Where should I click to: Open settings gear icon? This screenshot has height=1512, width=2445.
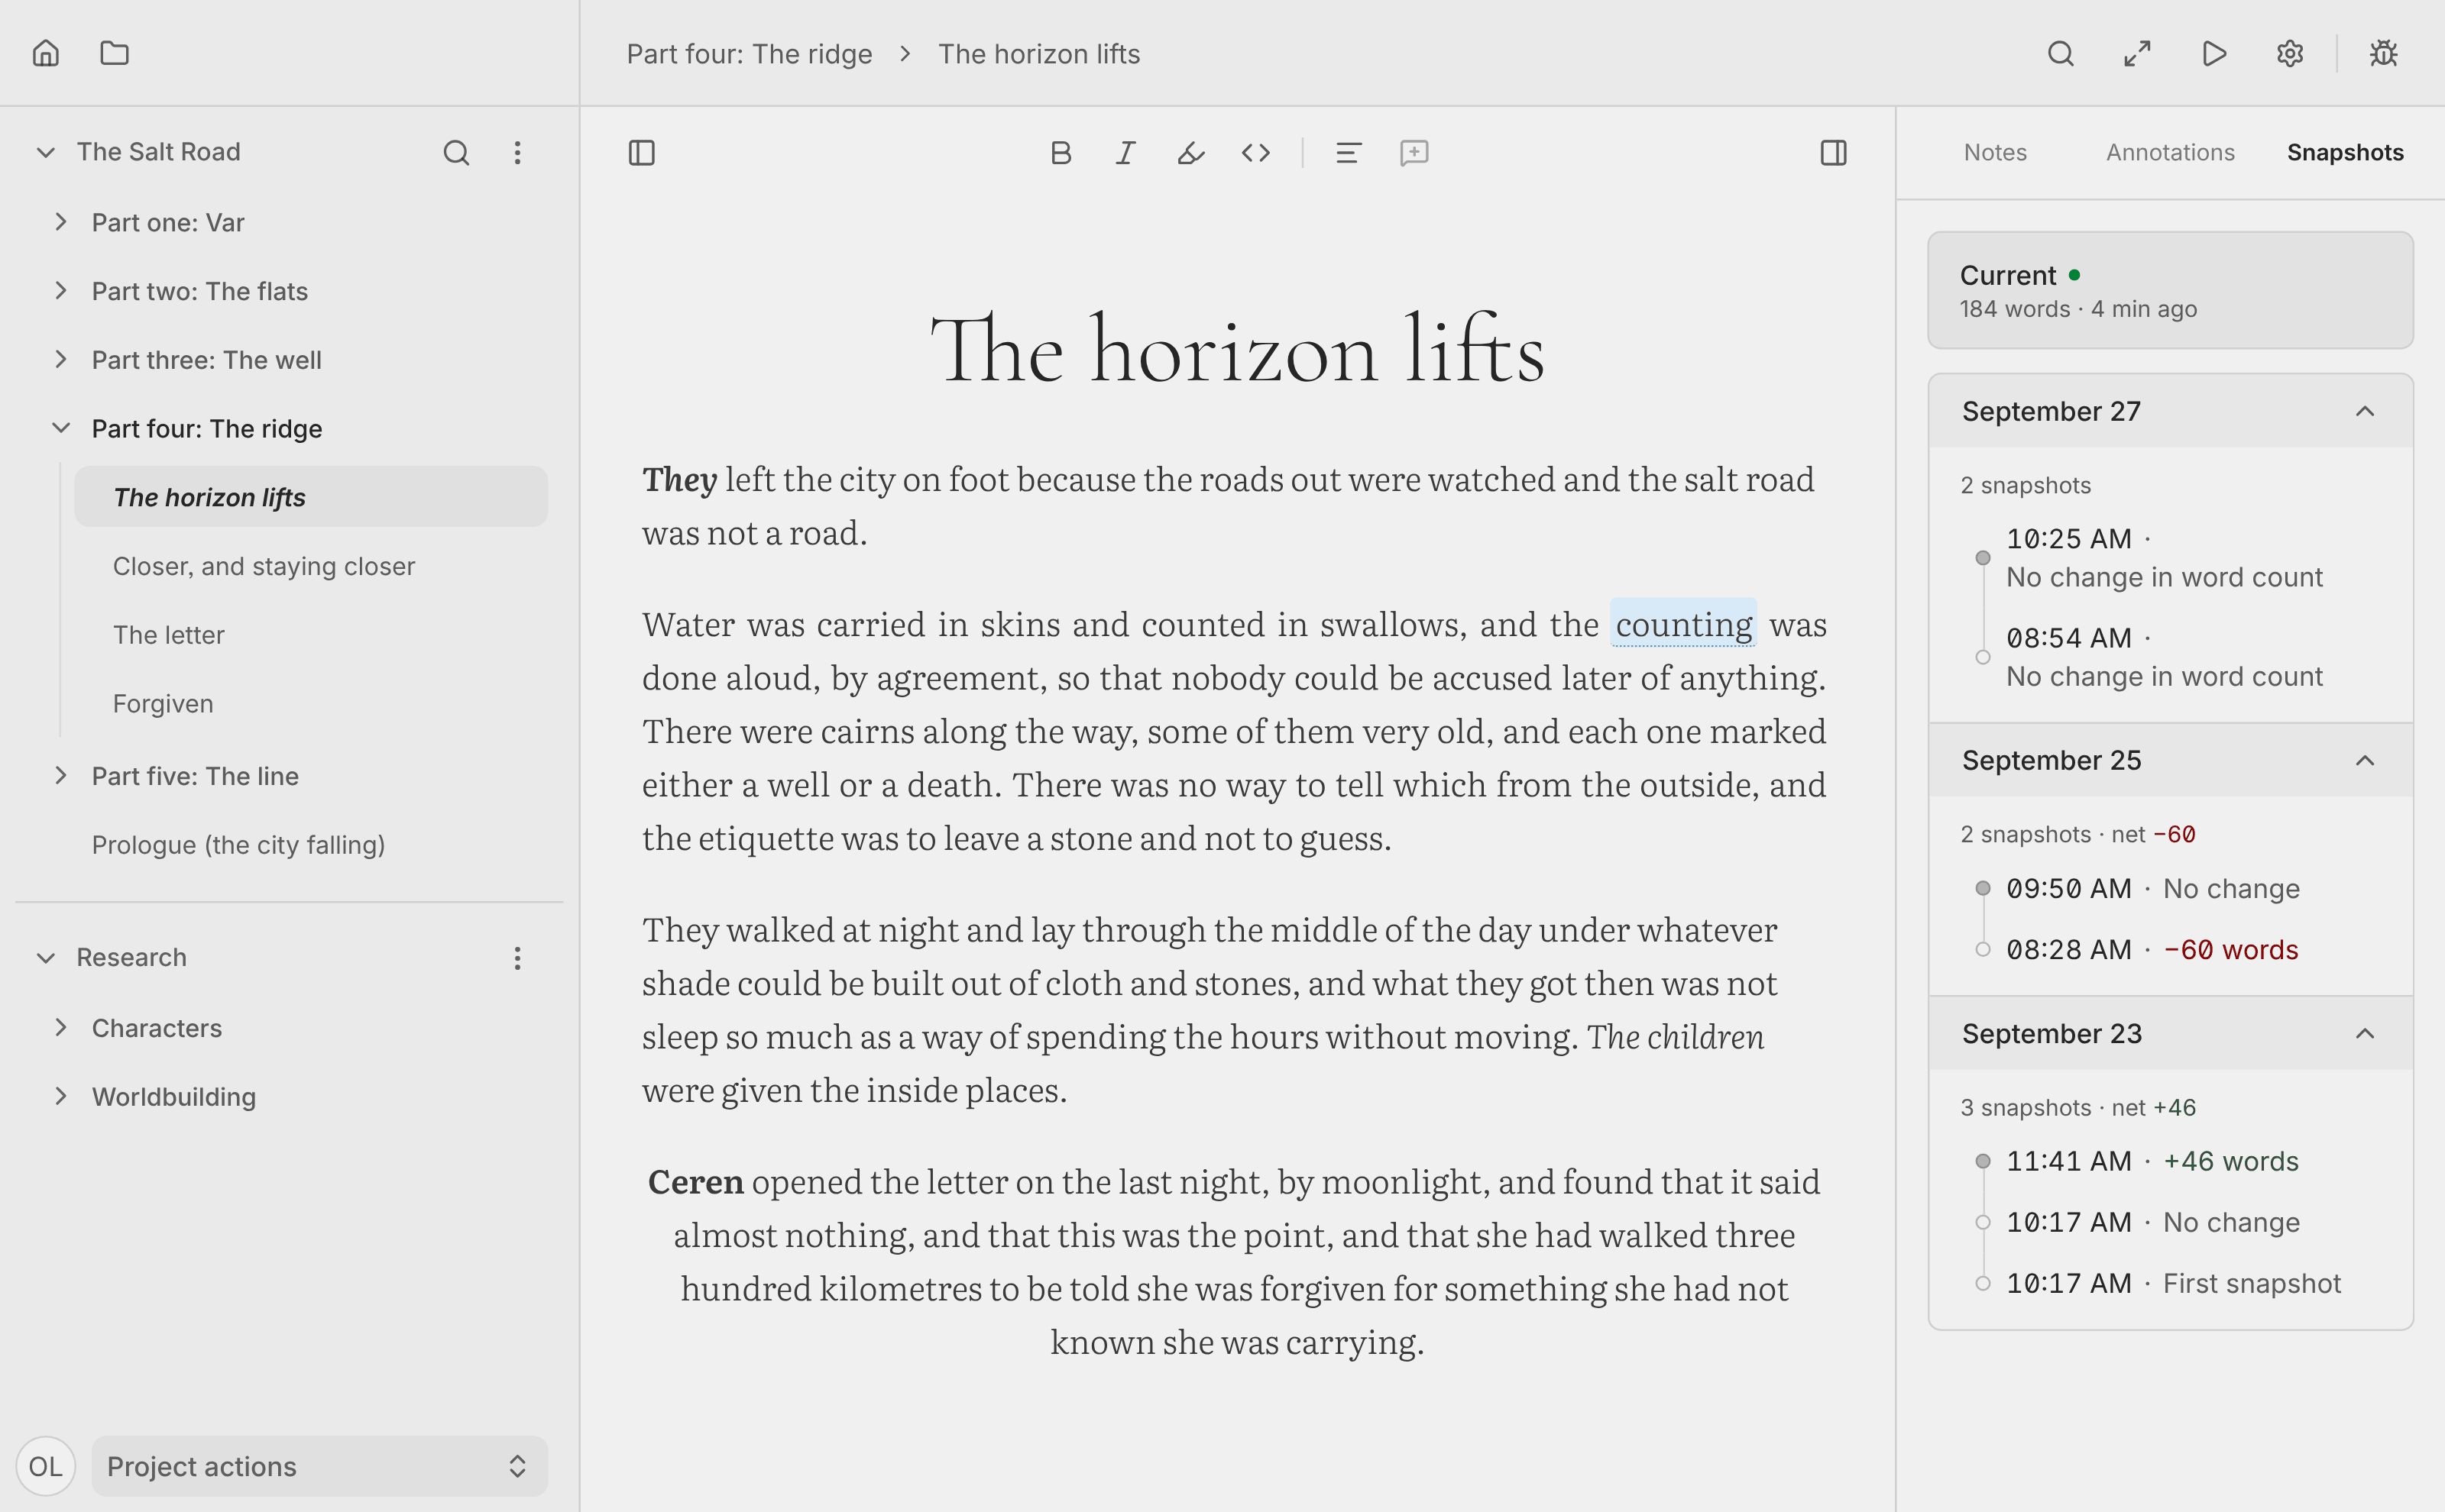tap(2291, 53)
